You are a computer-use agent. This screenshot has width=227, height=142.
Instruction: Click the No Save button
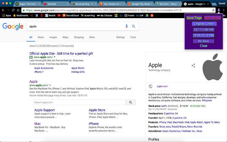[x=204, y=41]
